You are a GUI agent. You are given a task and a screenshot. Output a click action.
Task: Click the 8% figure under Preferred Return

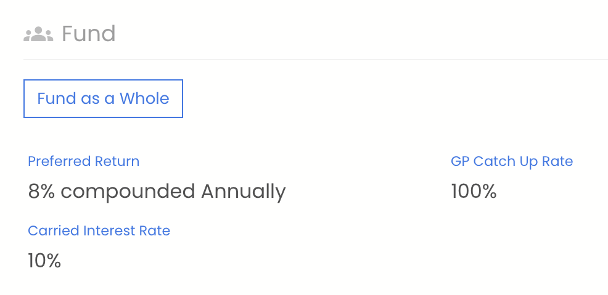[42, 191]
